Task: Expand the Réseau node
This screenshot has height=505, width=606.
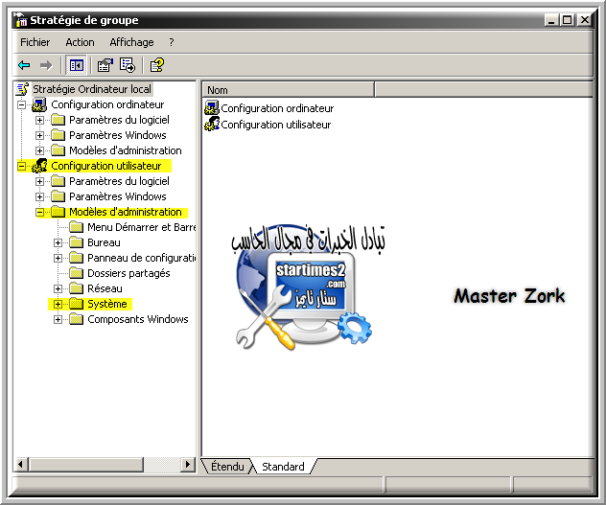Action: point(58,288)
